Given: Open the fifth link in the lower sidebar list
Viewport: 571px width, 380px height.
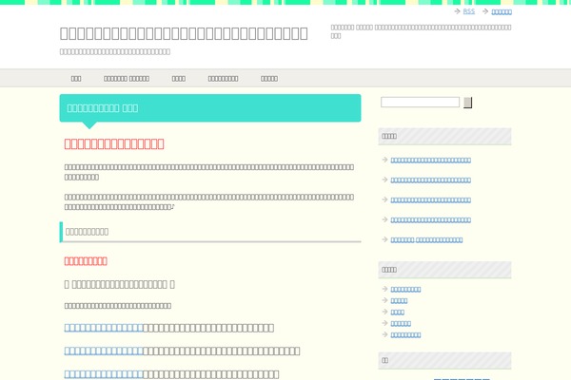Looking at the screenshot, I should point(405,335).
